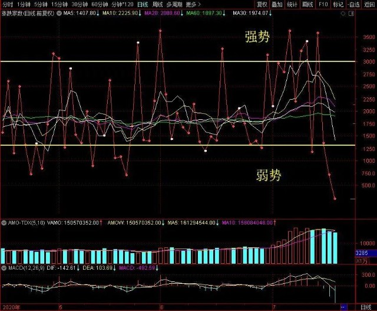Viewport: 377px width, 311px height.
Task: Click the green MA60 readout
Action: click(204, 13)
